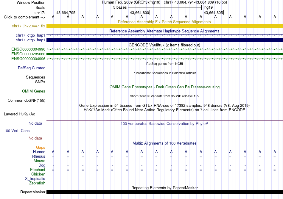Click the black RepeatMasker bar

click(x=164, y=192)
